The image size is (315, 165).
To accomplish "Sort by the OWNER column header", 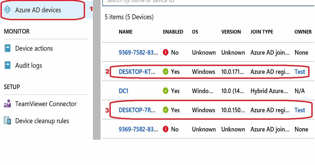I will [x=303, y=32].
